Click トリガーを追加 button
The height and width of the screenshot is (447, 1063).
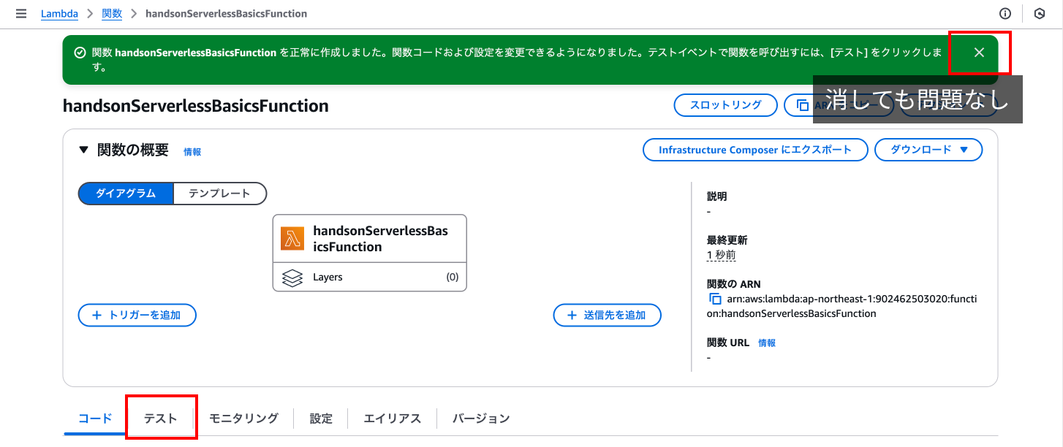[x=137, y=316]
